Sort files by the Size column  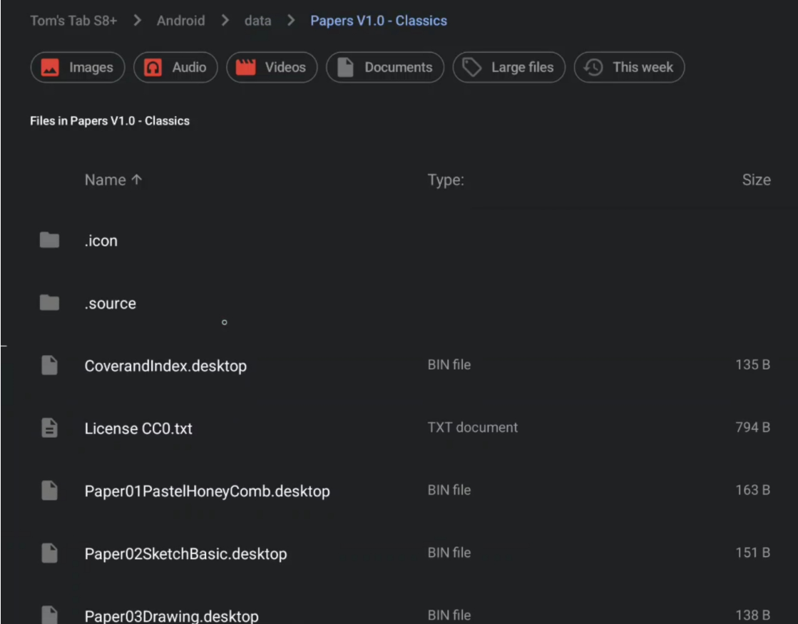click(755, 180)
